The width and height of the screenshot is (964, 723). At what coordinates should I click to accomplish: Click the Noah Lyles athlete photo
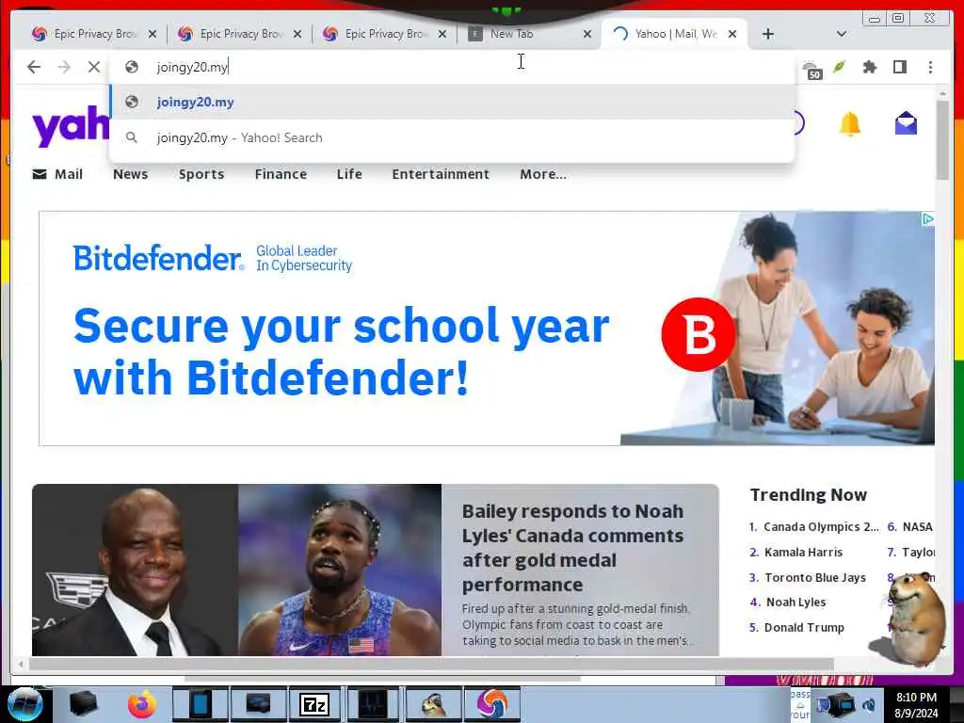pos(339,570)
